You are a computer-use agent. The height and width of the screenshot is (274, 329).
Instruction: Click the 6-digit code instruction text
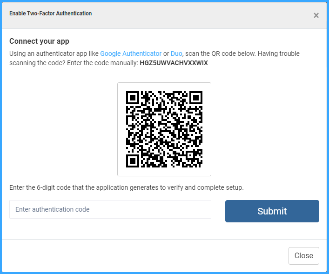[127, 187]
